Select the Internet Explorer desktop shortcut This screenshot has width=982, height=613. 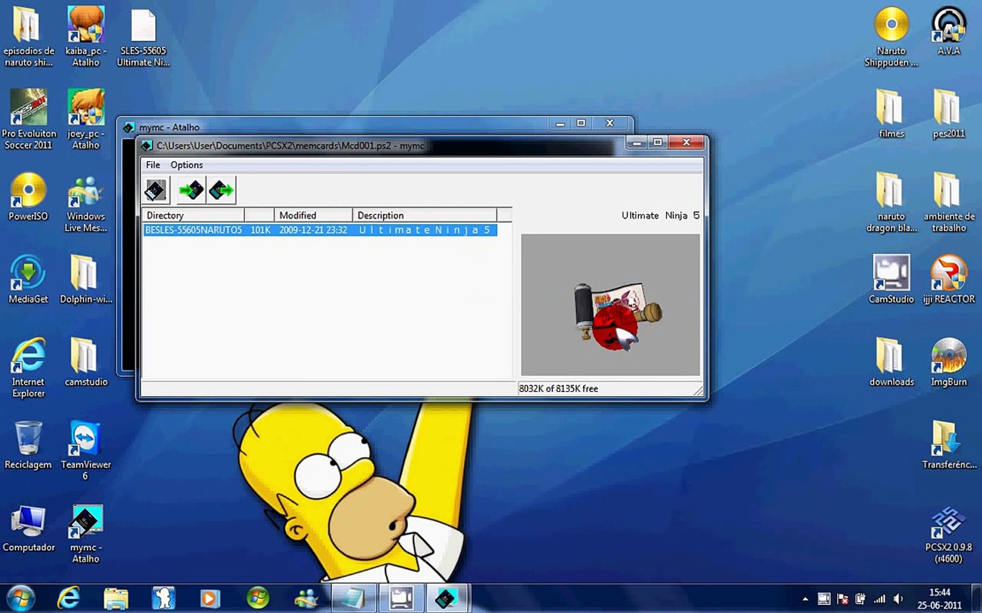tap(28, 368)
